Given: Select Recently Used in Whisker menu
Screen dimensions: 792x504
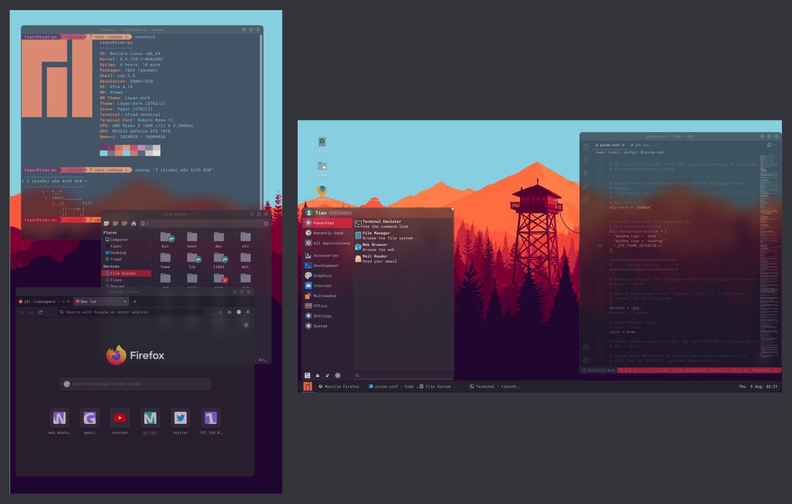Looking at the screenshot, I should click(x=327, y=233).
